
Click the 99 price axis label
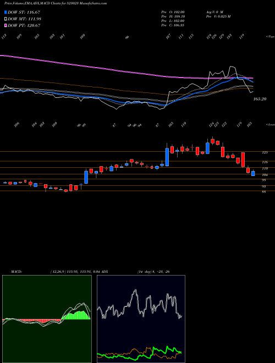(264, 180)
